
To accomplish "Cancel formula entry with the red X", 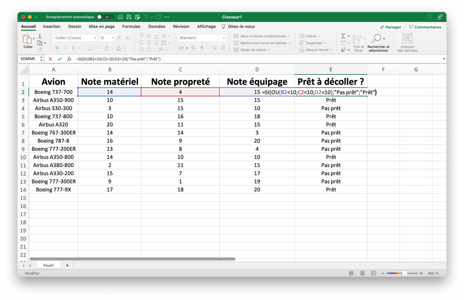I will pos(50,59).
